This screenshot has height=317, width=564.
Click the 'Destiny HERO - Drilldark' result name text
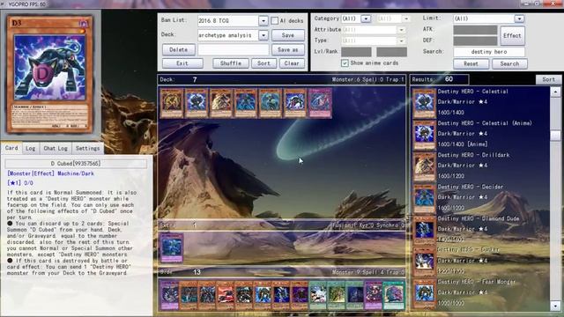473,155
